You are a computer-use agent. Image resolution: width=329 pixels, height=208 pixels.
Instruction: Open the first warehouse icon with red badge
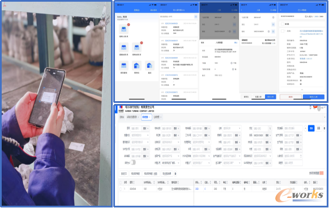124,29
